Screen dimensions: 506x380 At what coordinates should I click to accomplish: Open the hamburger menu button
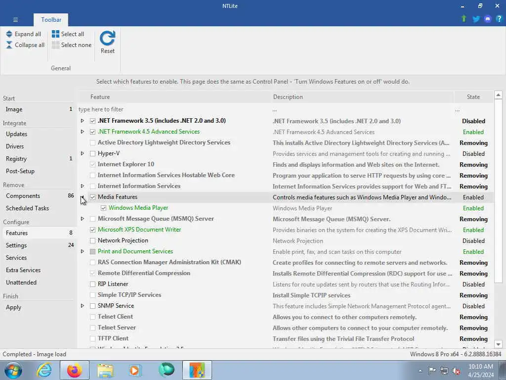(x=15, y=20)
